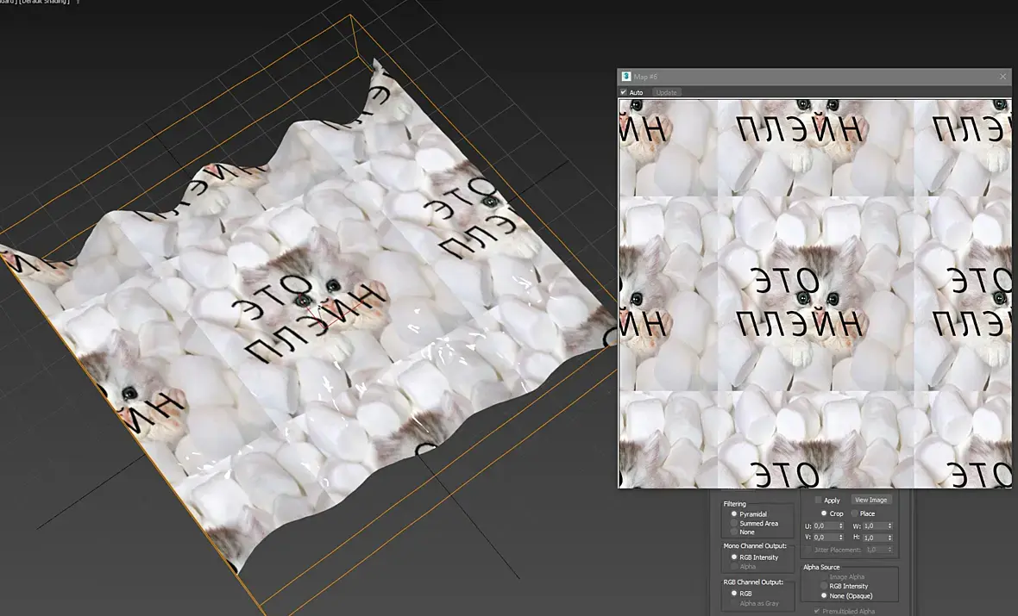This screenshot has height=616, width=1018.
Task: Select Summed Area filtering option
Action: coord(734,523)
